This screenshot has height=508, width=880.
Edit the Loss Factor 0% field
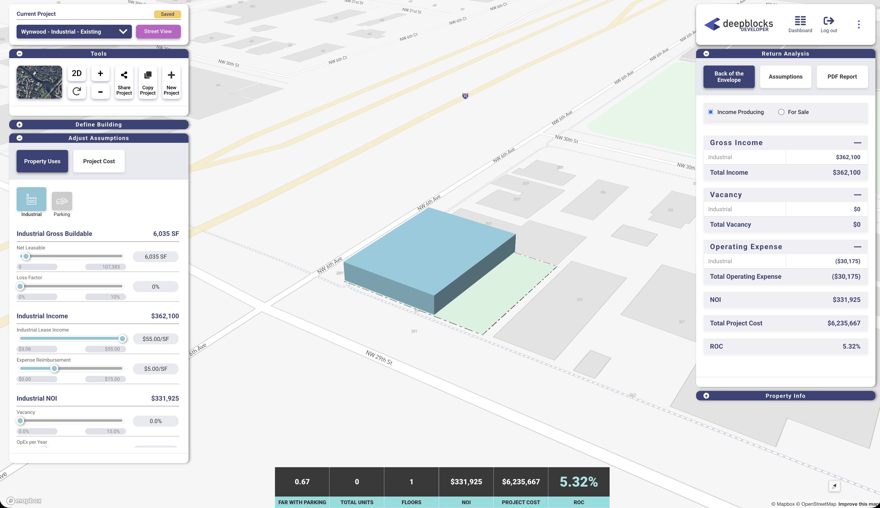(156, 286)
